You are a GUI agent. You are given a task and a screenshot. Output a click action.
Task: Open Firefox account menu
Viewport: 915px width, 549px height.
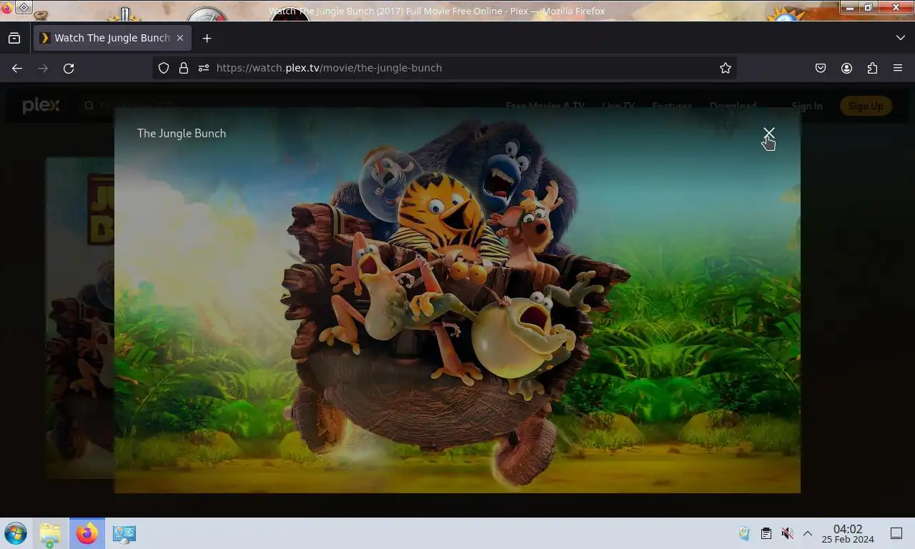pyautogui.click(x=846, y=68)
